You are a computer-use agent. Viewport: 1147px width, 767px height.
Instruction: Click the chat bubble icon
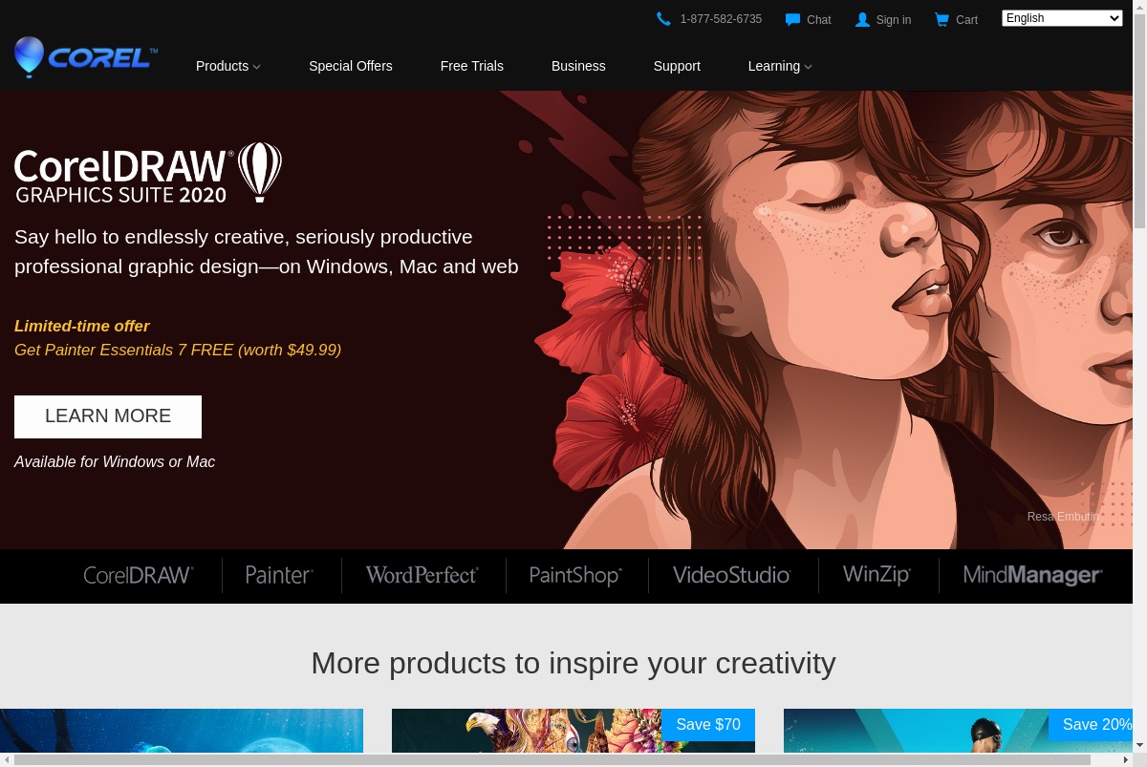click(x=792, y=19)
